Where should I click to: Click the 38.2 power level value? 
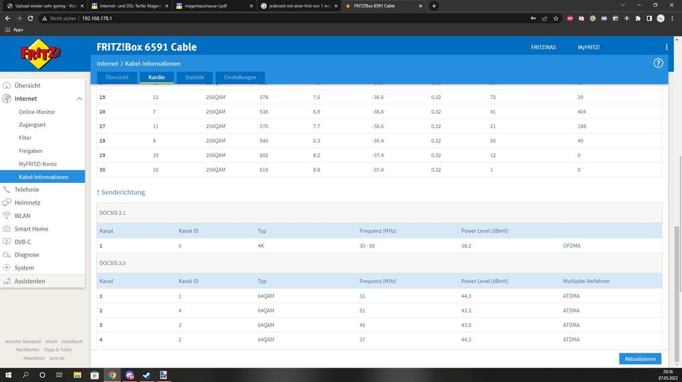[x=466, y=246]
